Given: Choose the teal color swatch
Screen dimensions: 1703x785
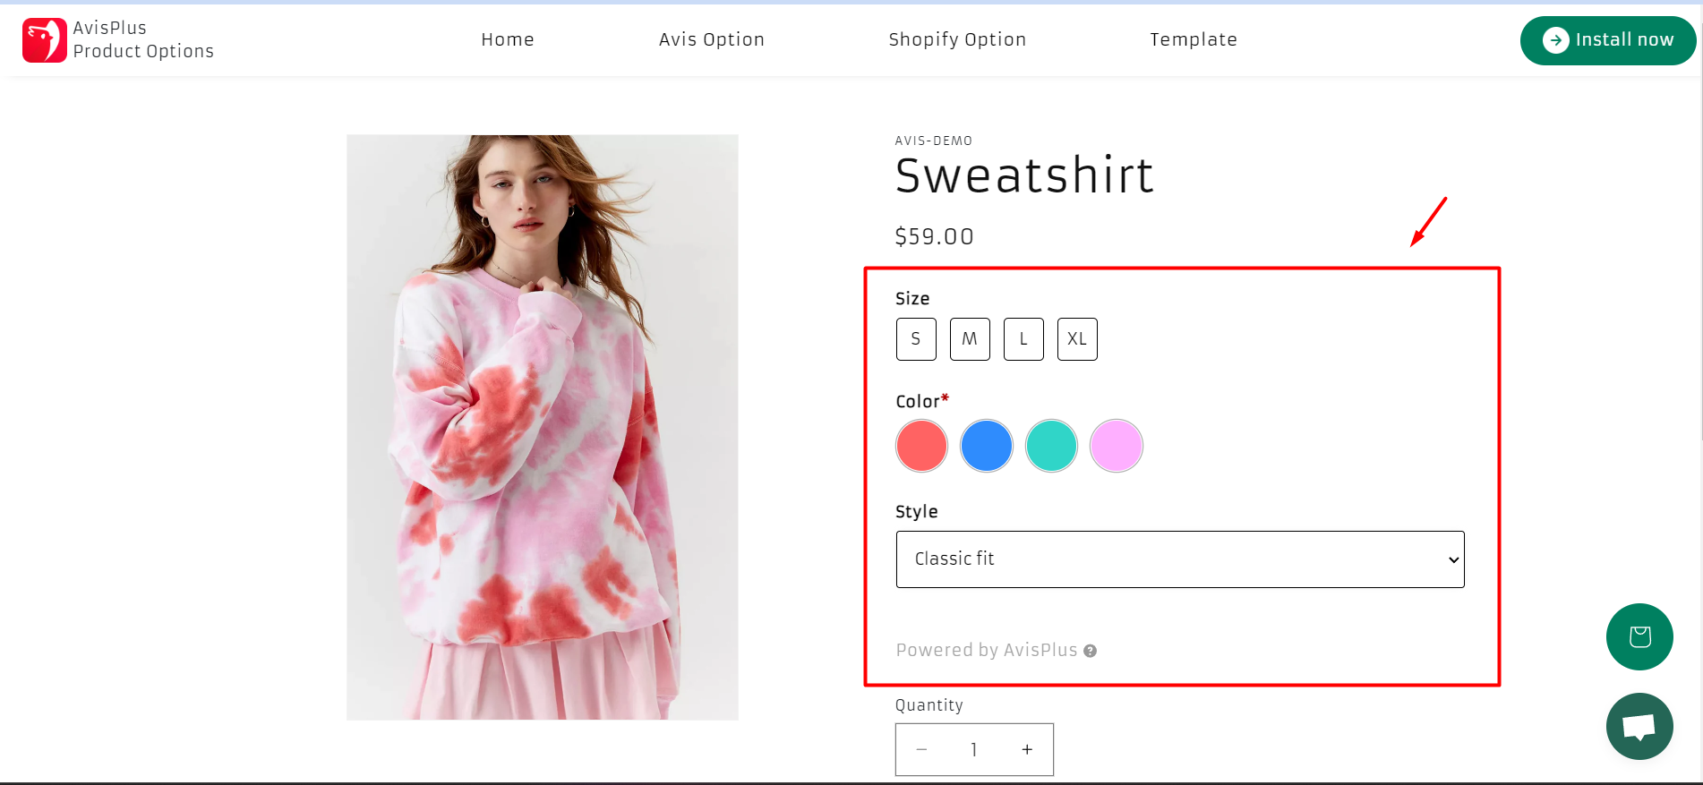Looking at the screenshot, I should [1051, 446].
